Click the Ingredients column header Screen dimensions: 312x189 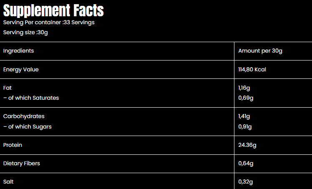[18, 51]
